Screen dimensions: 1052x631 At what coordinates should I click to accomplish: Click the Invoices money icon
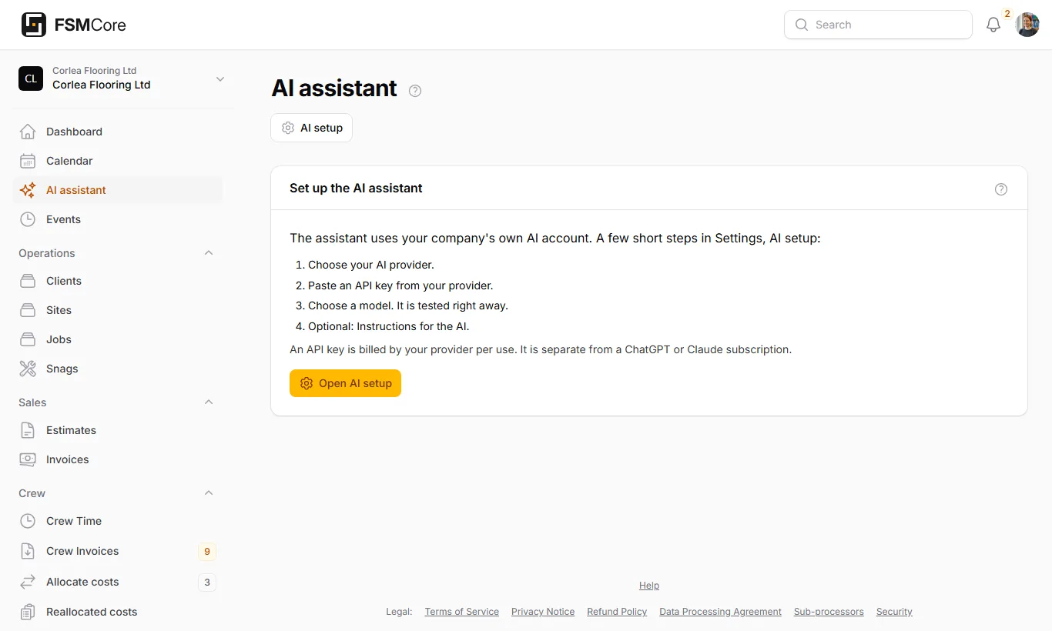pyautogui.click(x=28, y=459)
